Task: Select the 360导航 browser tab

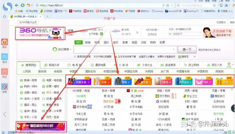Action: [25, 17]
